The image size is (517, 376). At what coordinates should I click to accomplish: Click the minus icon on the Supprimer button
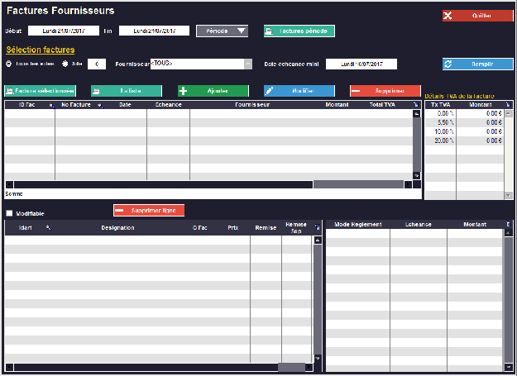(x=357, y=91)
